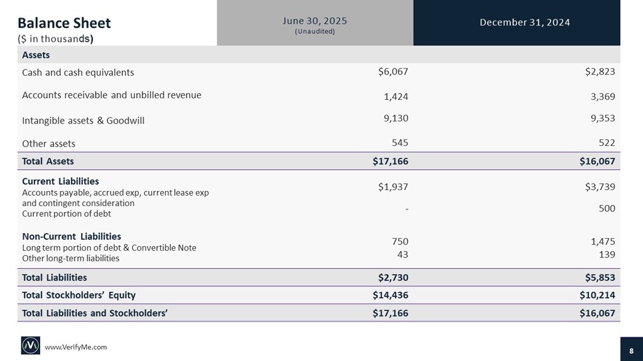Select the June 30, 2025 column header

[x=315, y=23]
